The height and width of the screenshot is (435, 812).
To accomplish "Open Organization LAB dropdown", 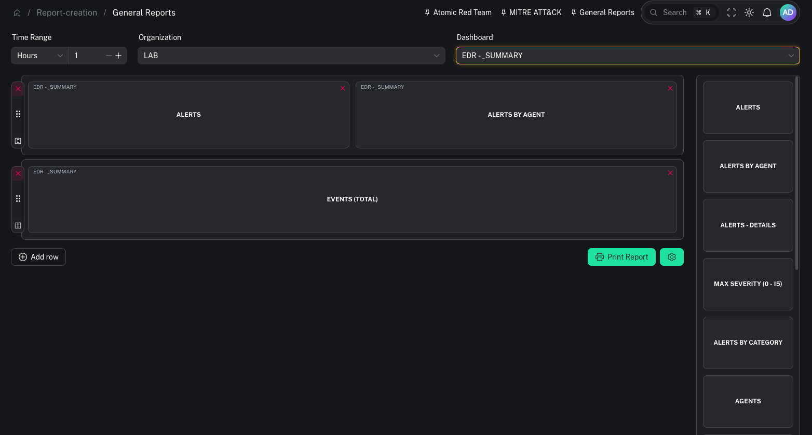I will coord(291,56).
